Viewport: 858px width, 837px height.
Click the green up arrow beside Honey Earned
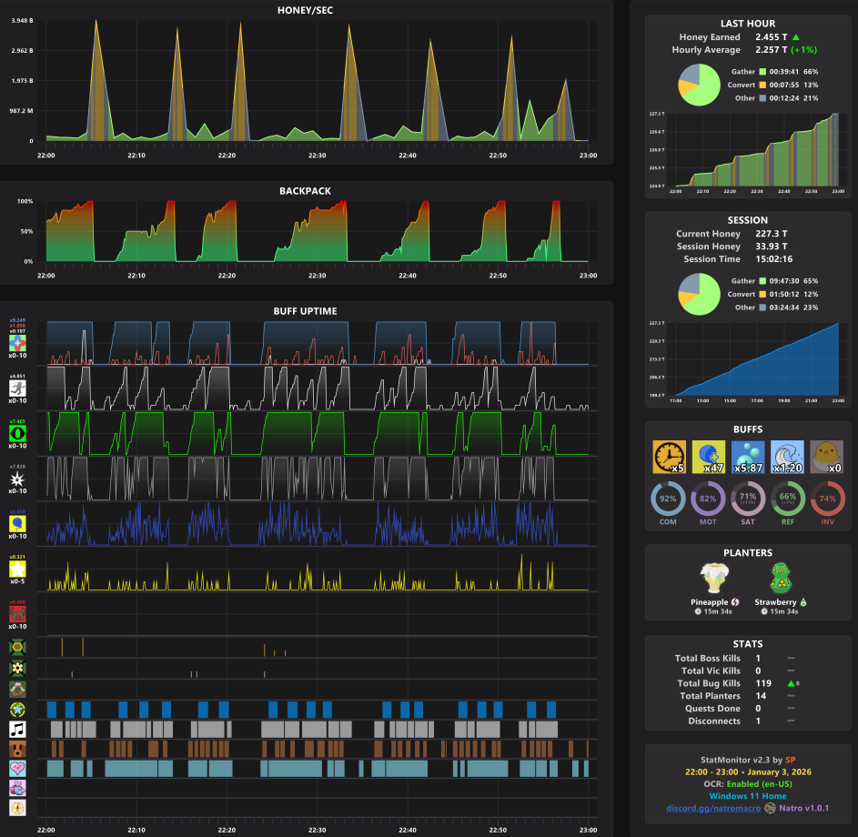point(796,37)
